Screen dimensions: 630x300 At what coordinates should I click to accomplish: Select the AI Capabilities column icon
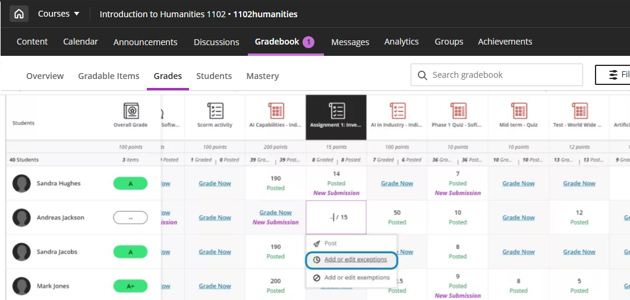pos(276,111)
